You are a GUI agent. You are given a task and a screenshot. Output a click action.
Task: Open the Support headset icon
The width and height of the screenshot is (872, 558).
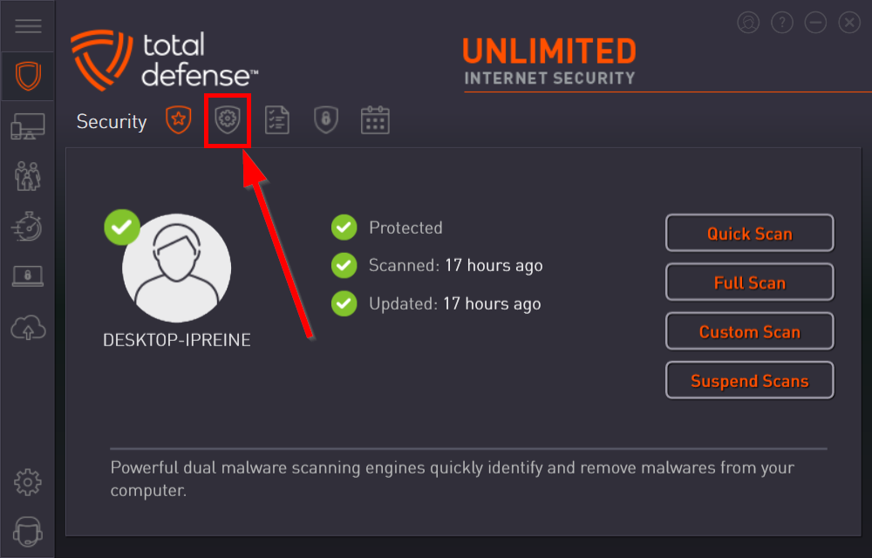[x=28, y=532]
